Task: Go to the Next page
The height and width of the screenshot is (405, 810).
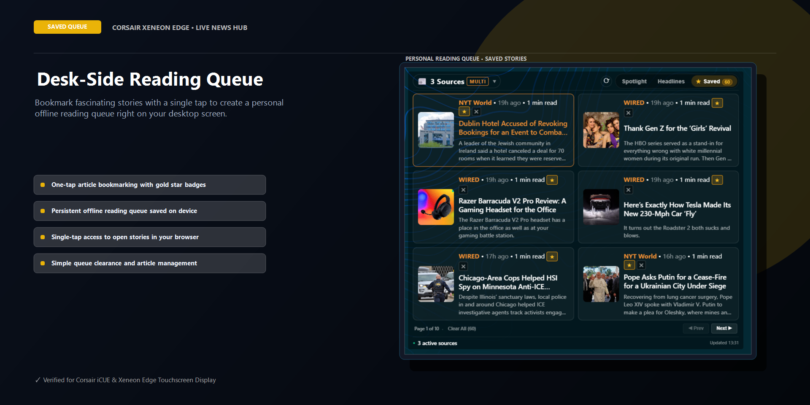Action: (x=724, y=328)
